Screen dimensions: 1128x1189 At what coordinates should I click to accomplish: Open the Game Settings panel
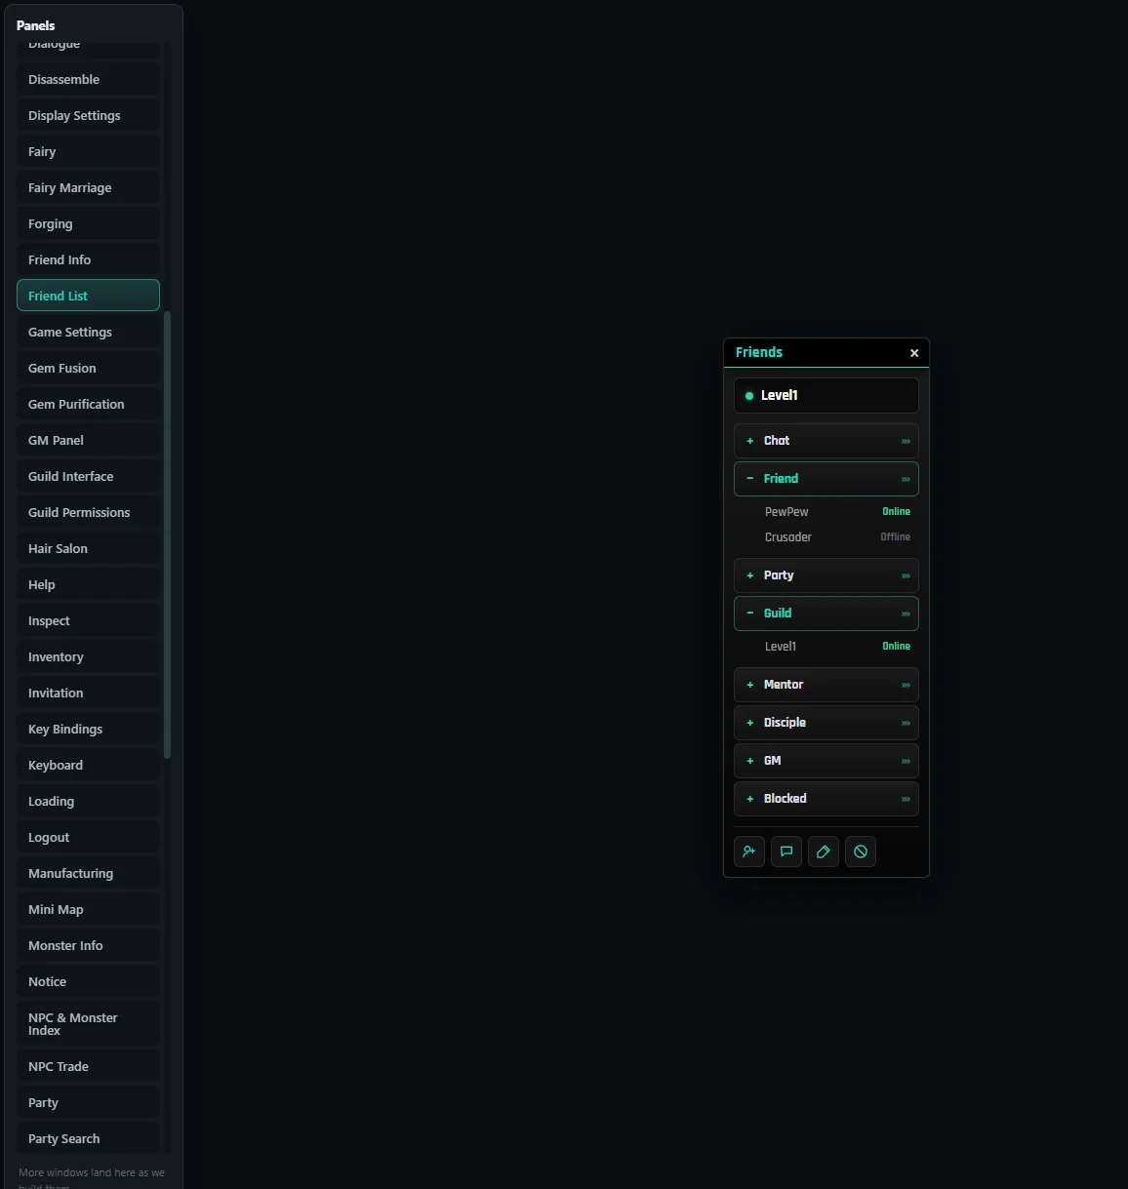88,332
